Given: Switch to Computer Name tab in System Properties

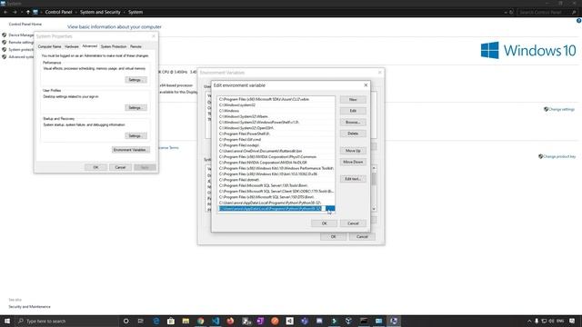Looking at the screenshot, I should pos(49,46).
